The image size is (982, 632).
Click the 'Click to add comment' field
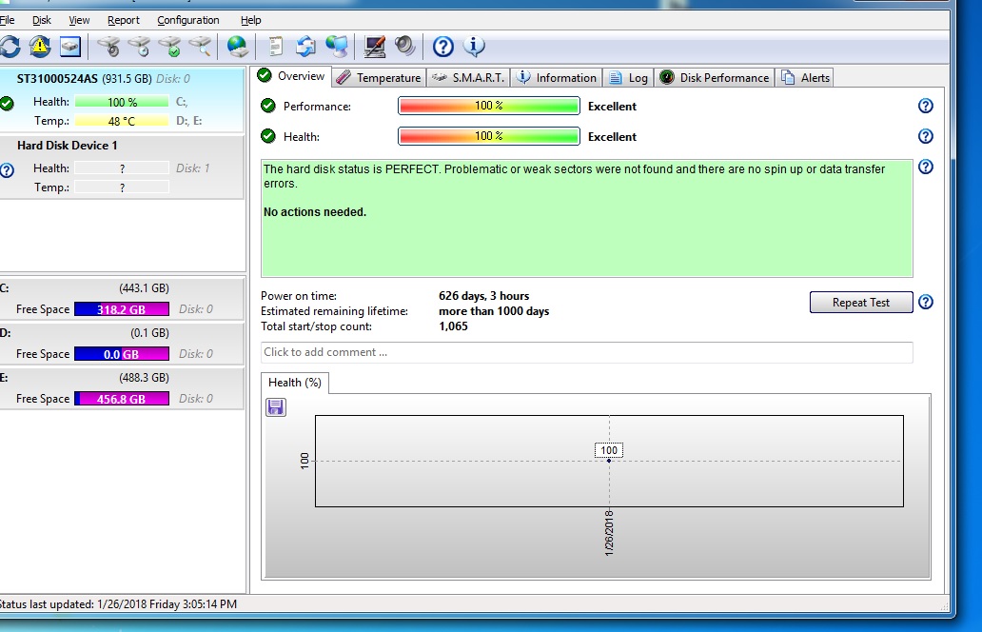586,352
